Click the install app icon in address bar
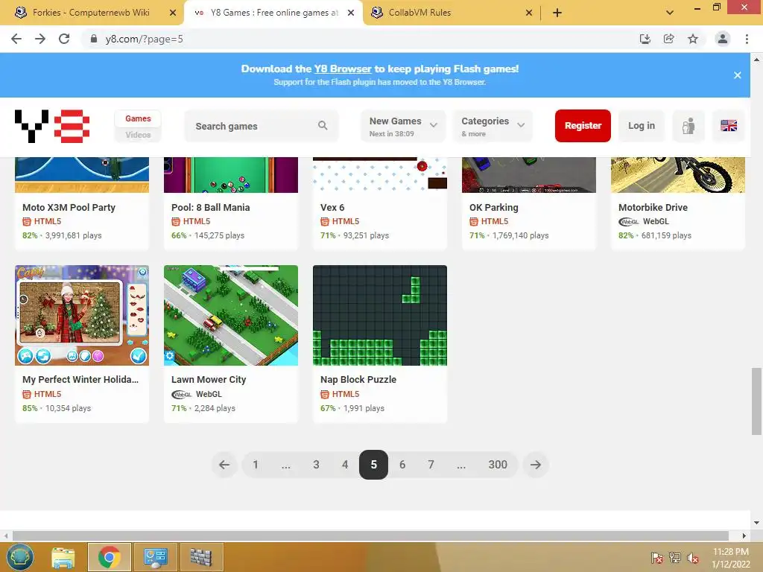Image resolution: width=763 pixels, height=572 pixels. [645, 39]
